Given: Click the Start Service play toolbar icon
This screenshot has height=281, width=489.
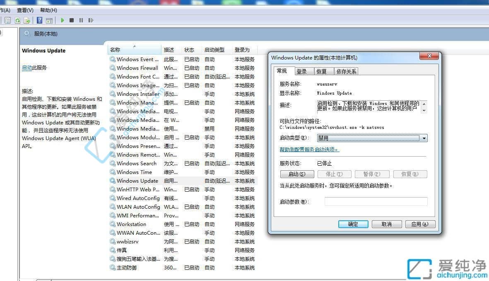Looking at the screenshot, I should point(63,20).
